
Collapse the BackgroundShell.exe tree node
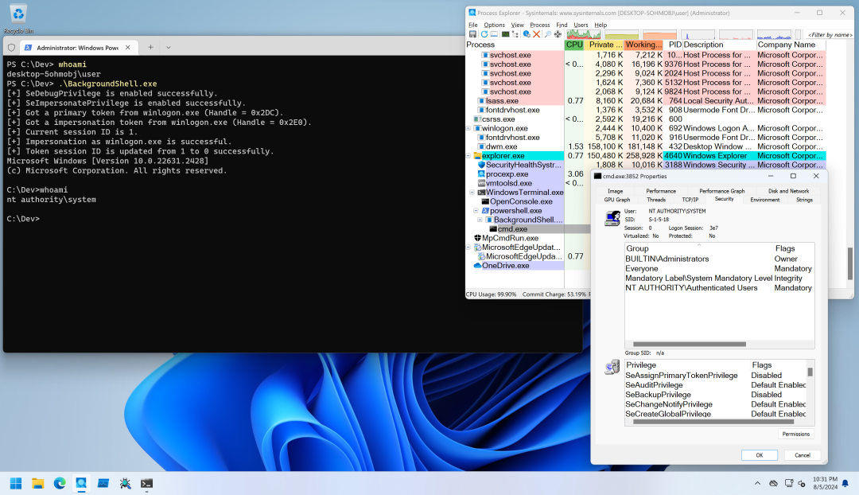click(x=480, y=220)
